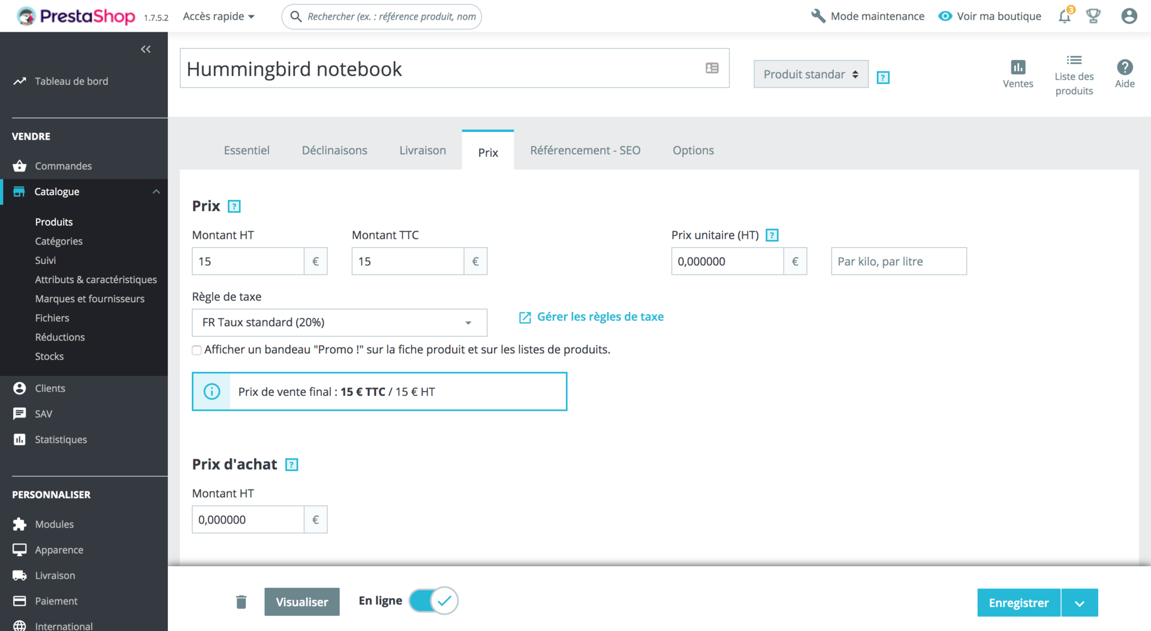Switch to the Livraison tab
The height and width of the screenshot is (631, 1151).
(423, 151)
